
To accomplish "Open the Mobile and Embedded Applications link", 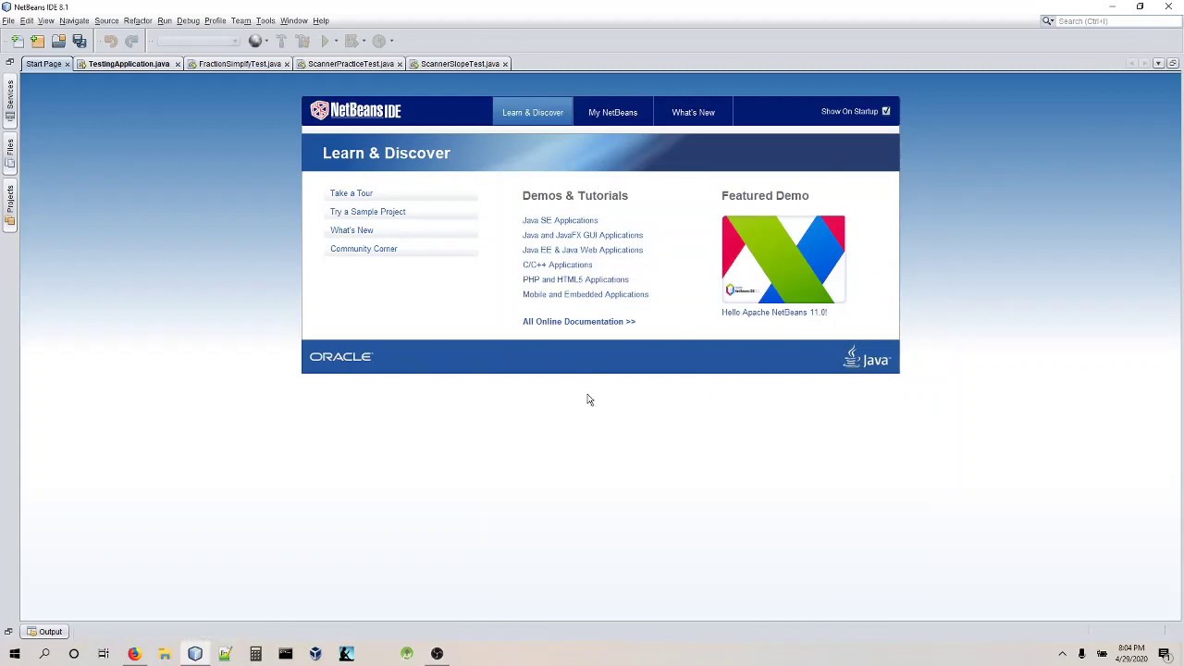I will (x=586, y=294).
